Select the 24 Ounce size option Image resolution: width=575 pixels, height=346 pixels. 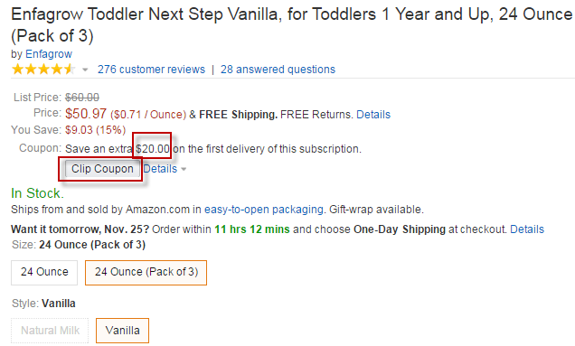(44, 272)
